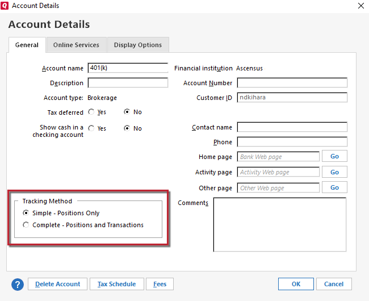Click the Account name field

point(128,68)
